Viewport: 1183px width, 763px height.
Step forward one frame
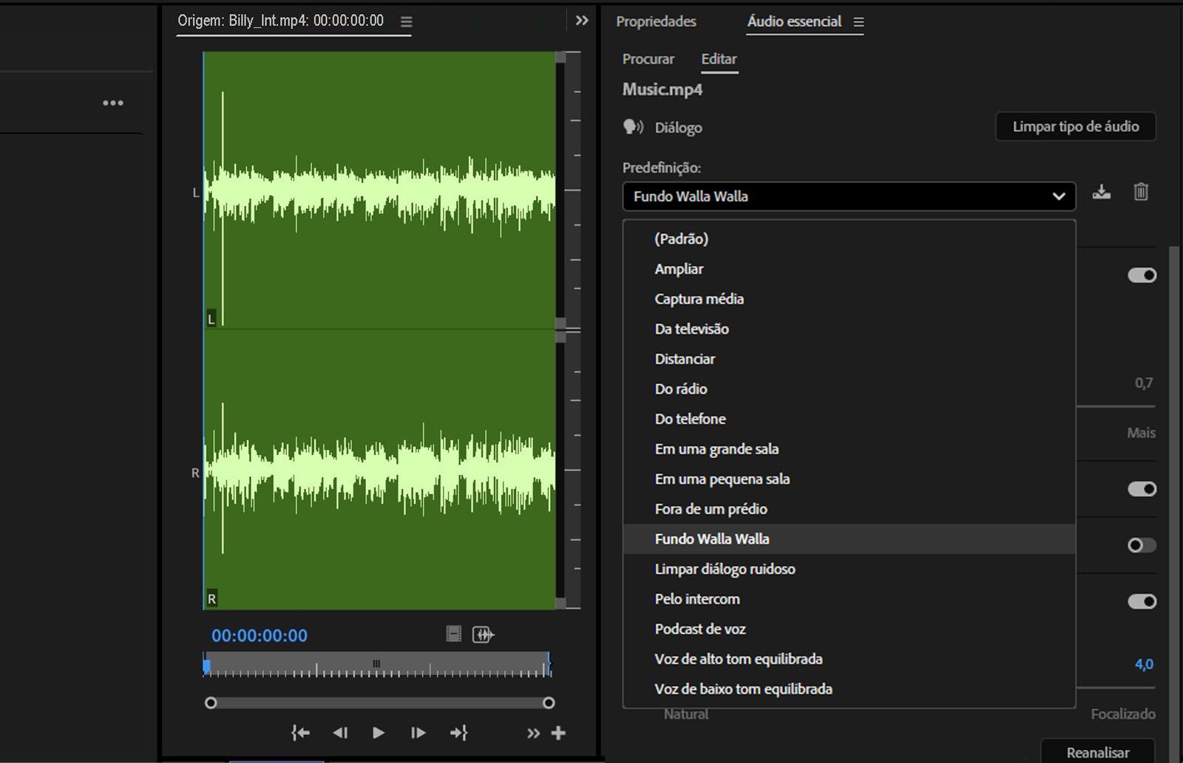(x=418, y=733)
